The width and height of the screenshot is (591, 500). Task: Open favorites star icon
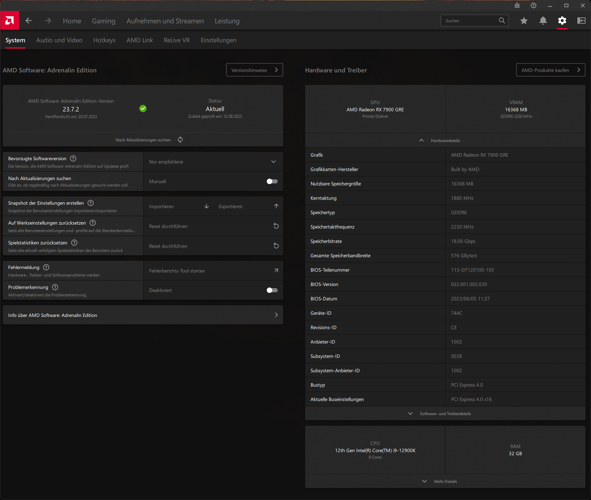[x=524, y=21]
